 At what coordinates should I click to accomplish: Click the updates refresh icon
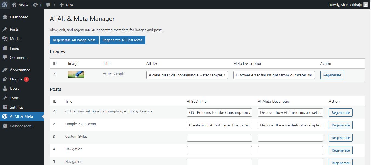click(35, 5)
